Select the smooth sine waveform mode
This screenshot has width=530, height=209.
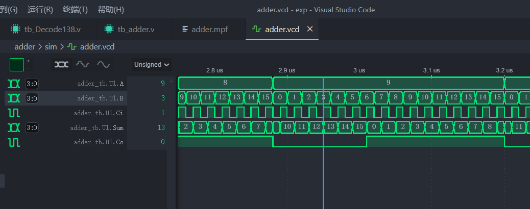point(103,65)
